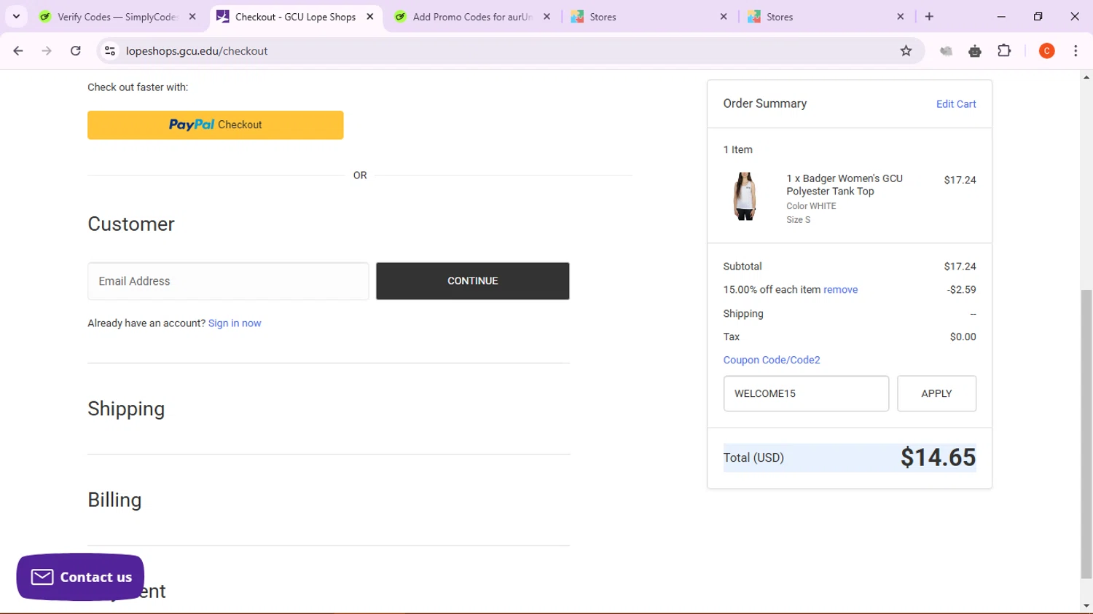1093x614 pixels.
Task: Open the tab search dropdown arrow
Action: point(16,16)
